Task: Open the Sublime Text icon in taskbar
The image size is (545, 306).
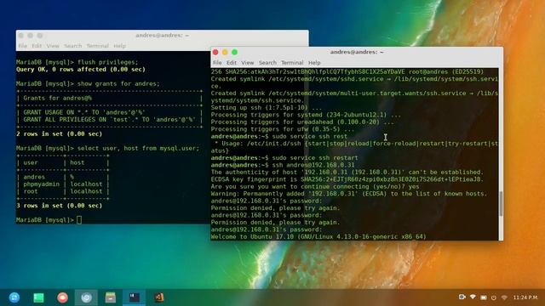Action: click(x=159, y=297)
